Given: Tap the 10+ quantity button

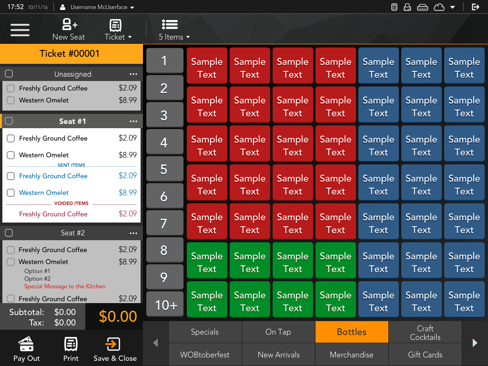Looking at the screenshot, I should click(x=164, y=305).
